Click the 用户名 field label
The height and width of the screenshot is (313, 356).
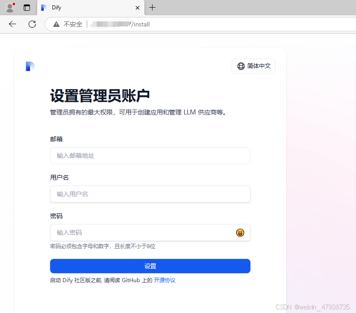point(59,178)
